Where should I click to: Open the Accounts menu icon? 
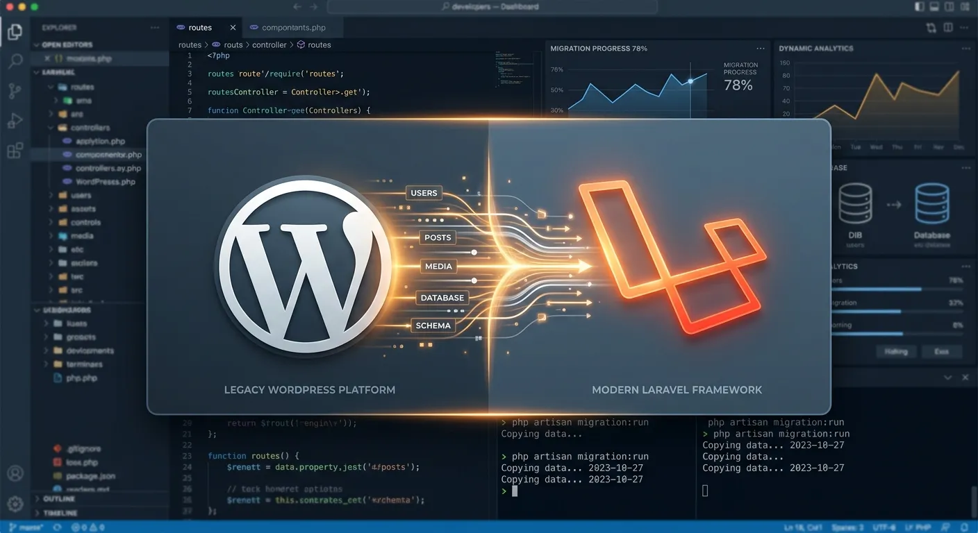15,474
